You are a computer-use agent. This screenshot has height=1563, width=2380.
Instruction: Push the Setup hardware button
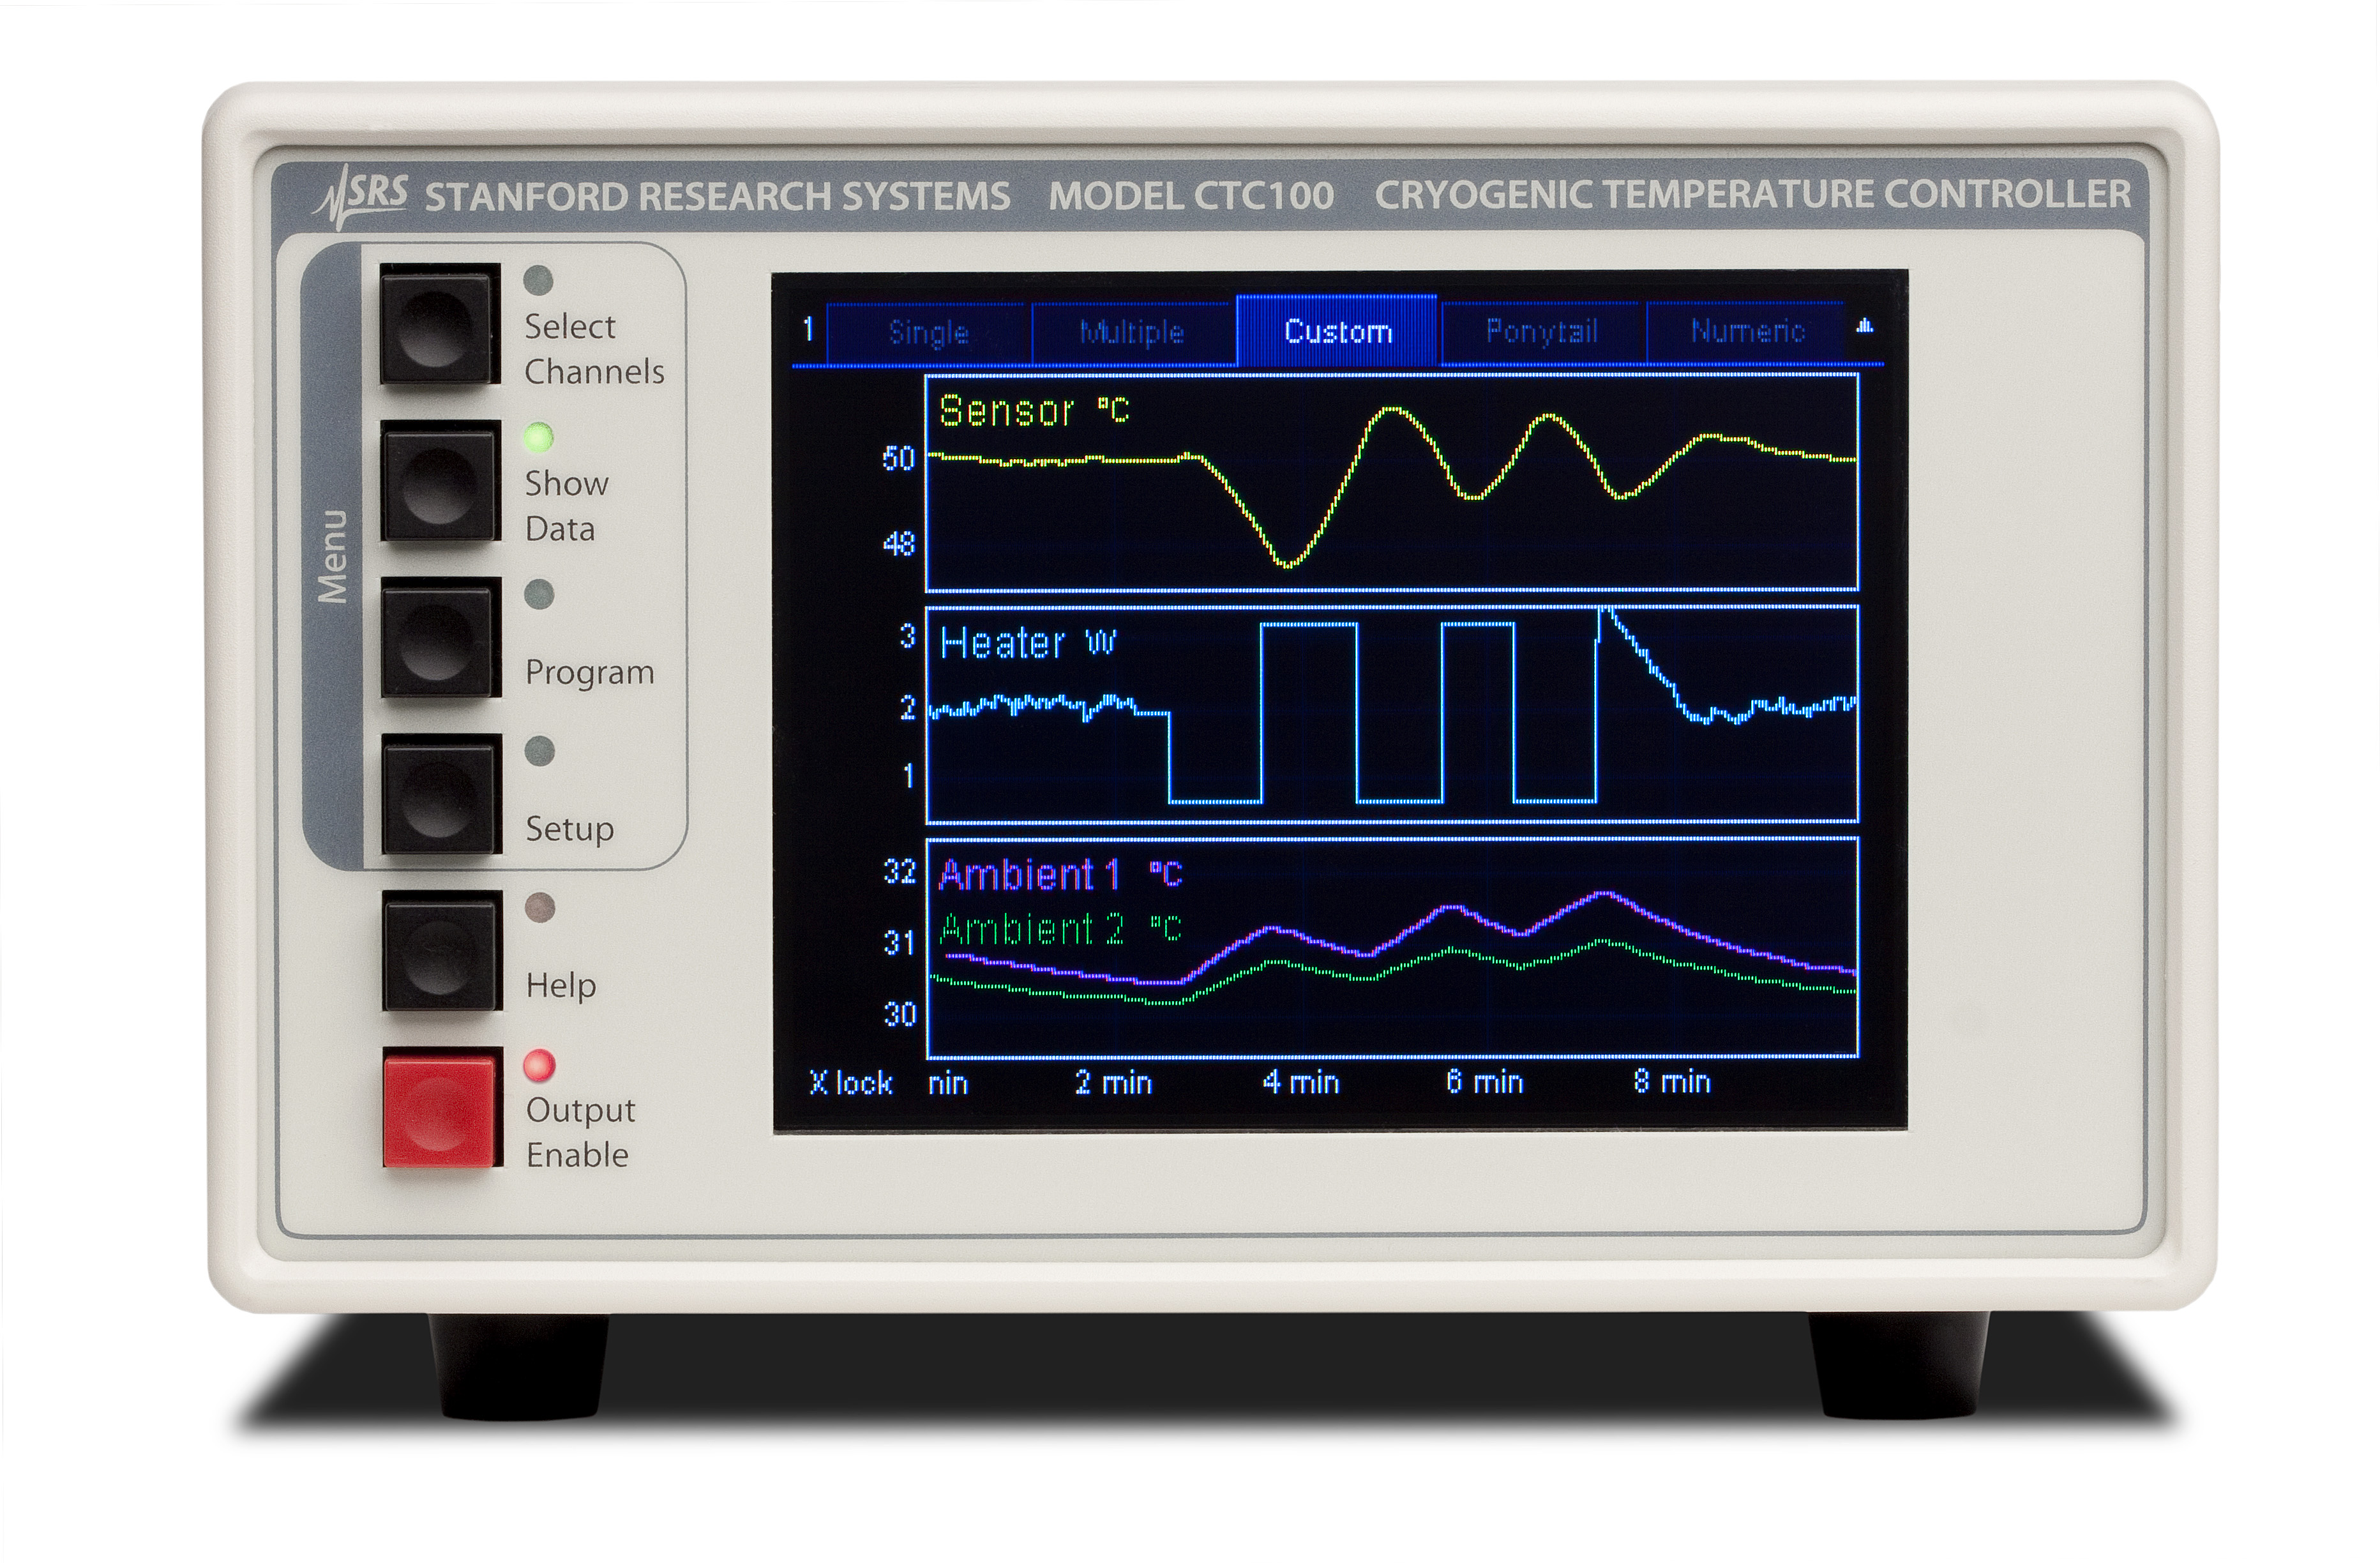point(441,795)
